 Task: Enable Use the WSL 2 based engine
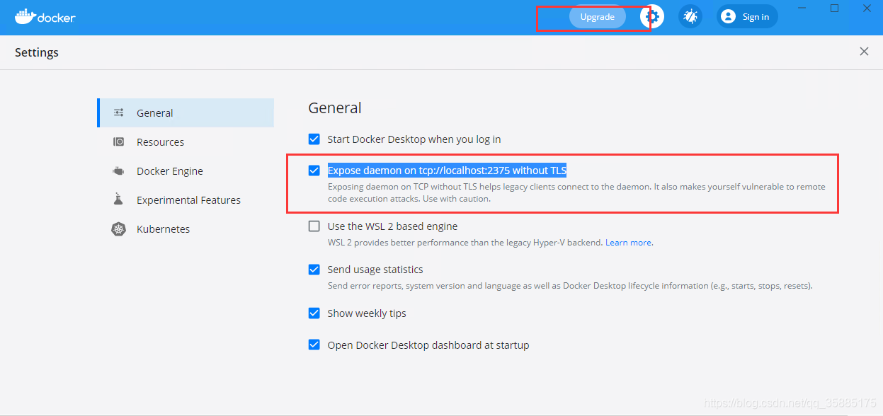point(314,226)
